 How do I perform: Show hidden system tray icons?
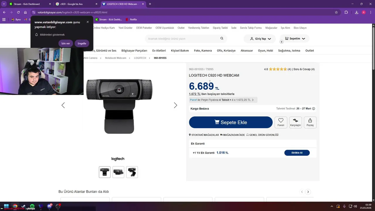click(332, 206)
